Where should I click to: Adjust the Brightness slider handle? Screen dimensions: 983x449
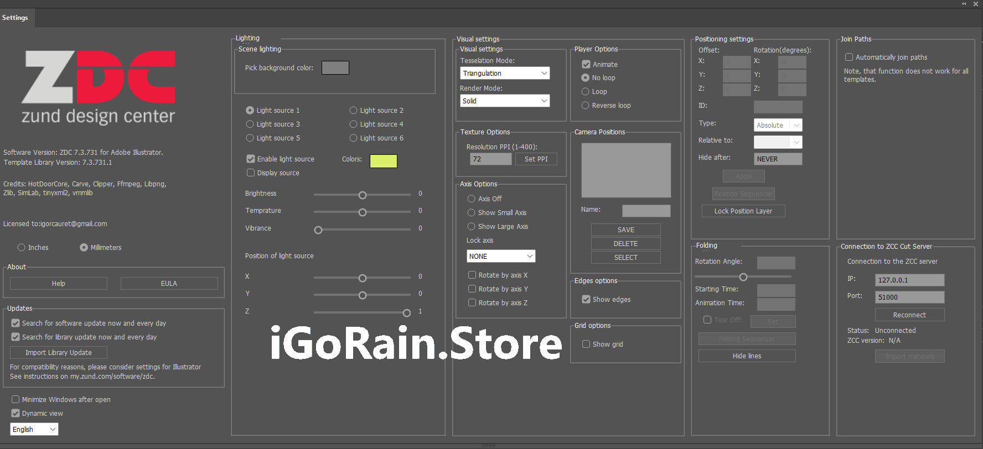pos(363,195)
